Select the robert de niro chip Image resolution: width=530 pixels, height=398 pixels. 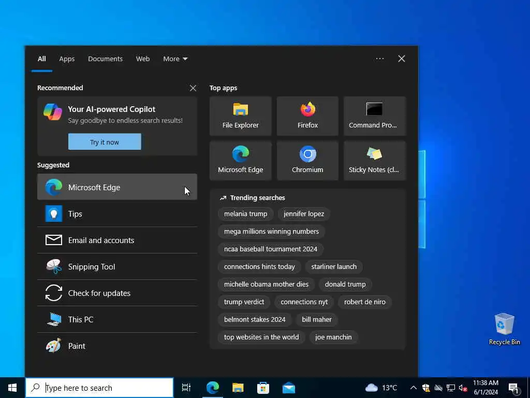[365, 302]
